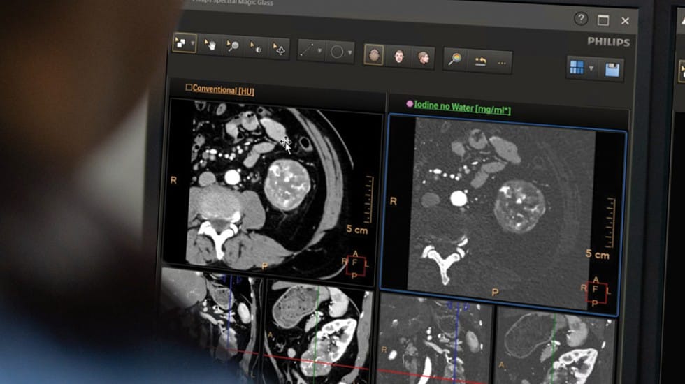Open the selection tool dropdown arrow
The width and height of the screenshot is (685, 384).
[x=193, y=43]
